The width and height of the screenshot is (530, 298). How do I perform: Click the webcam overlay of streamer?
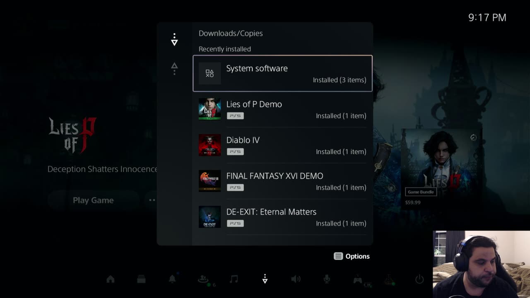pyautogui.click(x=482, y=264)
